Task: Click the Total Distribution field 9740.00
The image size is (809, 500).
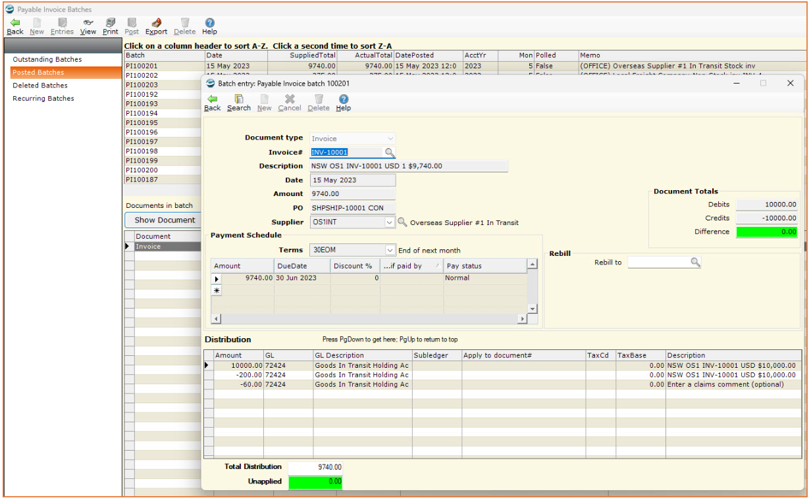Action: (315, 467)
